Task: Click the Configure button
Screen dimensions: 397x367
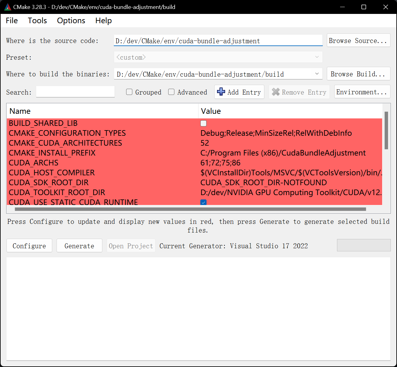Action: click(x=29, y=246)
